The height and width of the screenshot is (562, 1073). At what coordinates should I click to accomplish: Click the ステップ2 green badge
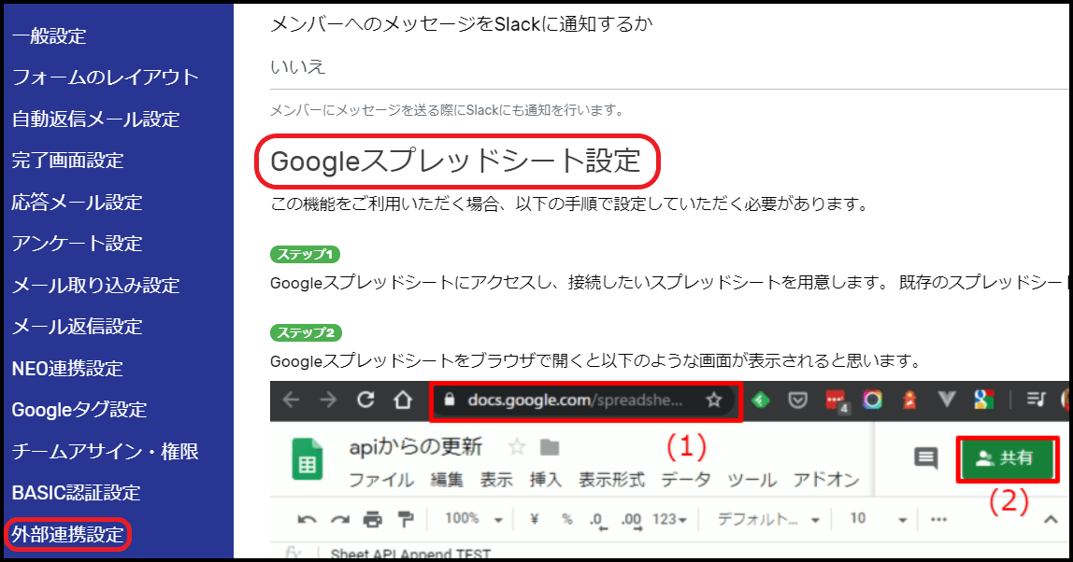tap(306, 333)
